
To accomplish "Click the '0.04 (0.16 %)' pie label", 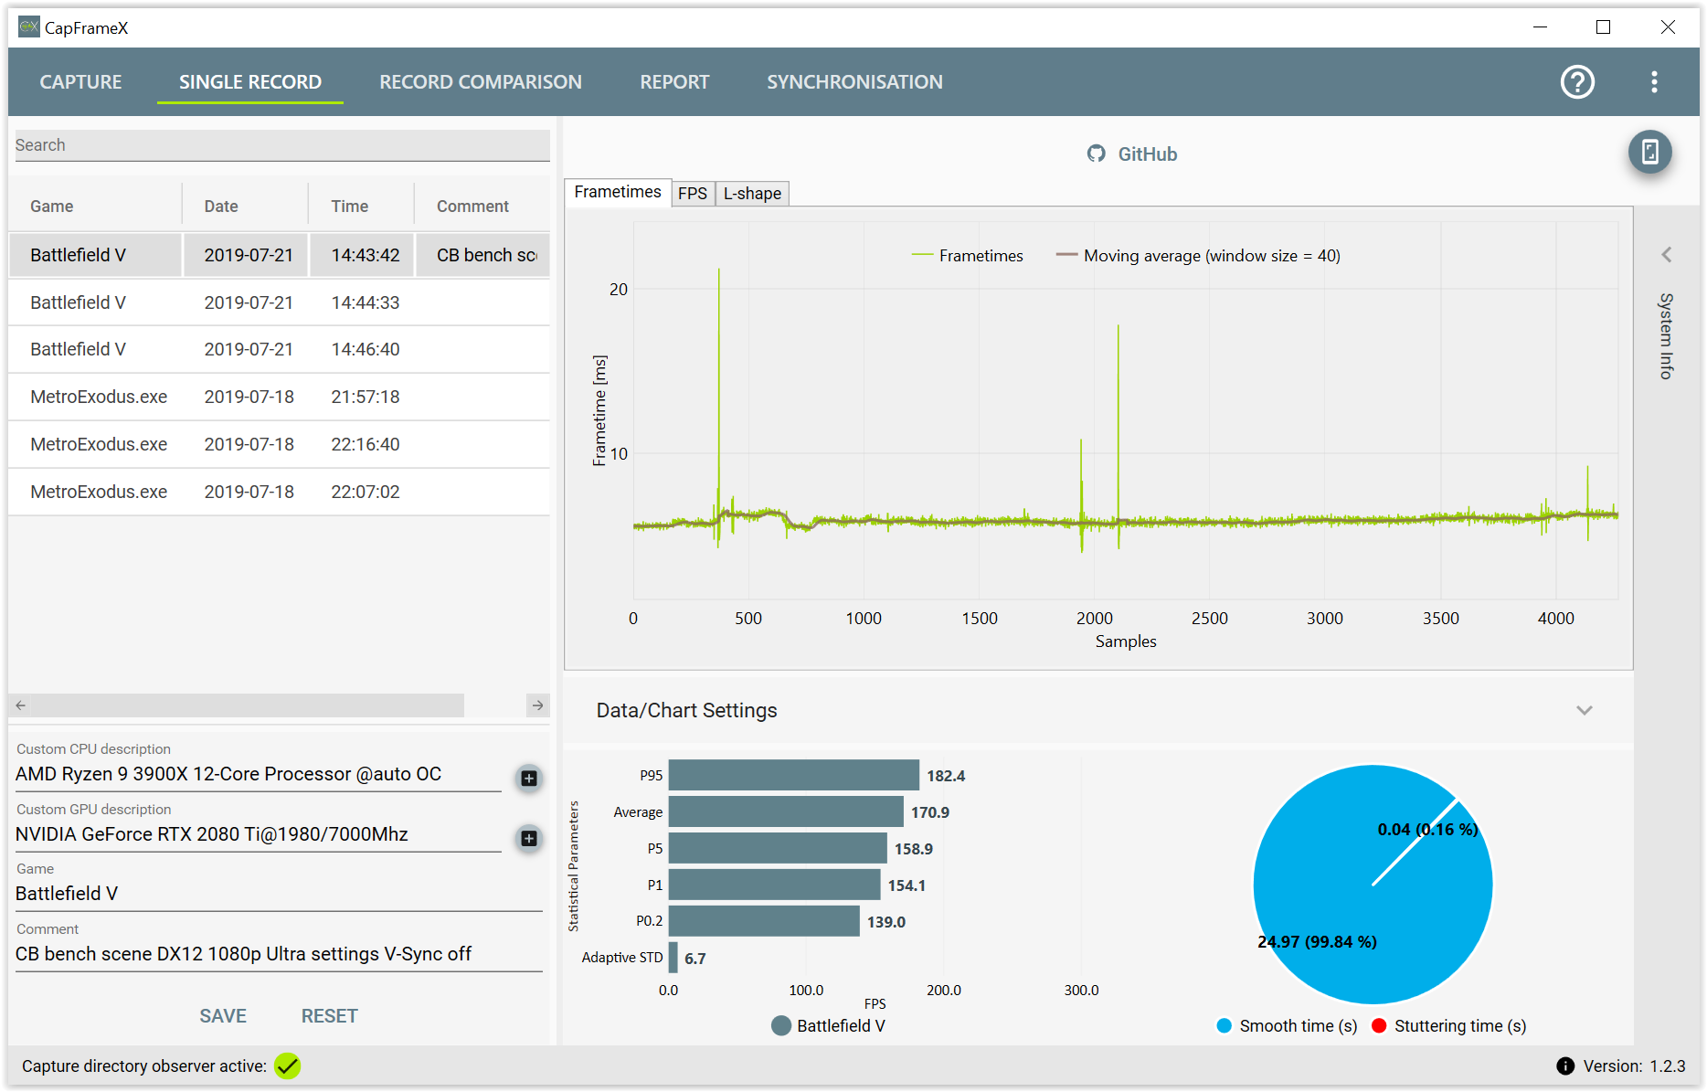I will point(1427,829).
